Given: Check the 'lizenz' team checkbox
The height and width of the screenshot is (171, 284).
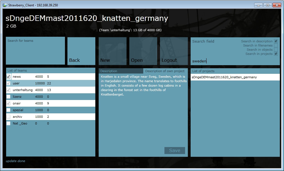Looking at the screenshot, I should [x=9, y=97].
